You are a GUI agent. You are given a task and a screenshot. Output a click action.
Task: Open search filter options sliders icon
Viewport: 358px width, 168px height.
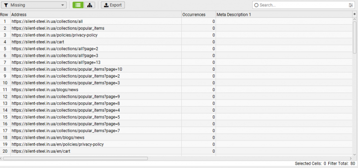coord(351,5)
